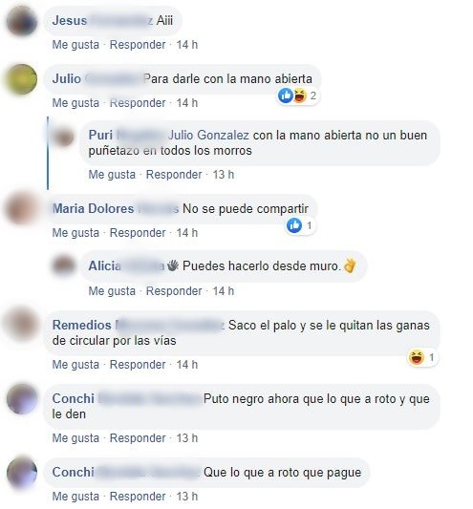This screenshot has width=473, height=509.
Task: Open Julio's green profile avatar
Action: coord(22,79)
